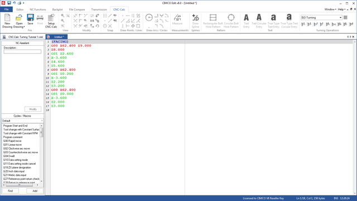Open the Help menu dropdown
The width and height of the screenshot is (357, 201).
pyautogui.click(x=341, y=9)
